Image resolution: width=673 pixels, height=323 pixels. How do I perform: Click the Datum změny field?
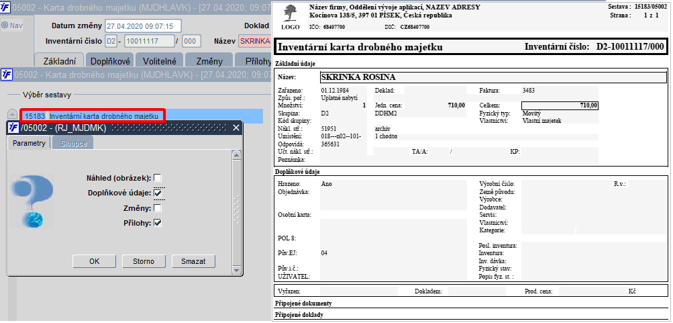[143, 26]
